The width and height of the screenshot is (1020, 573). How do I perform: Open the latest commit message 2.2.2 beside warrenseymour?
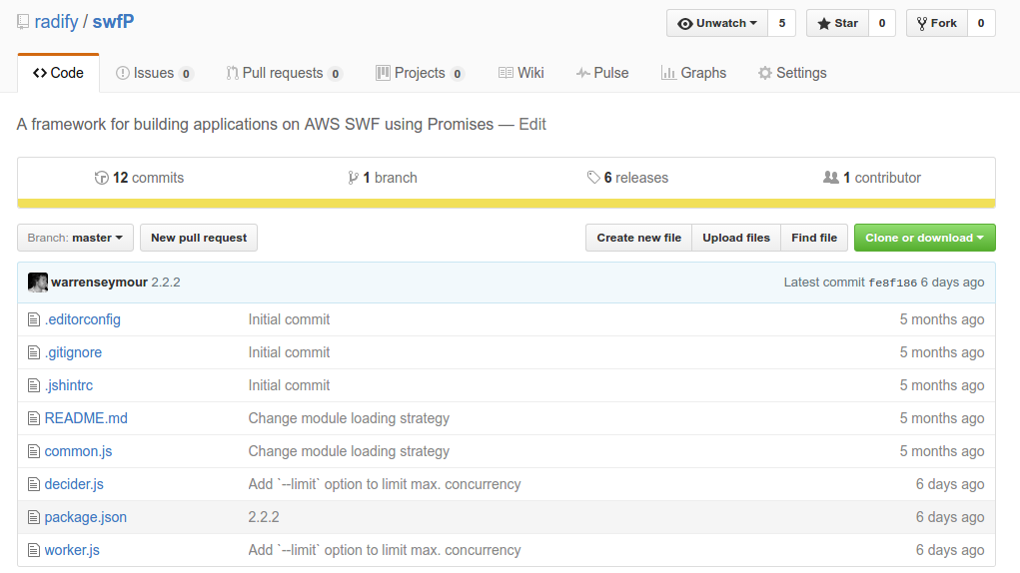(166, 282)
